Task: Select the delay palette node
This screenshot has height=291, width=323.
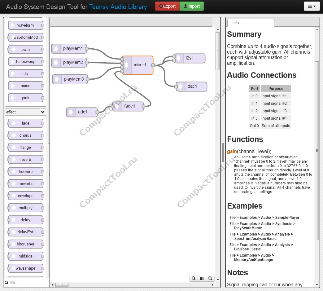Action: (26, 220)
